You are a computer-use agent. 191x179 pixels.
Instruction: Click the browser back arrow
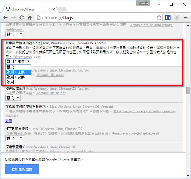(6, 18)
